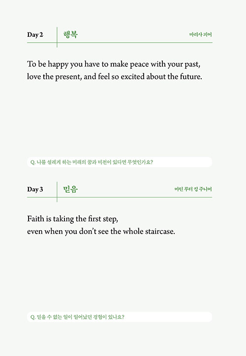This screenshot has height=356, width=246.
Task: Select the line "love the present, and feel…"
Action: pyautogui.click(x=115, y=77)
